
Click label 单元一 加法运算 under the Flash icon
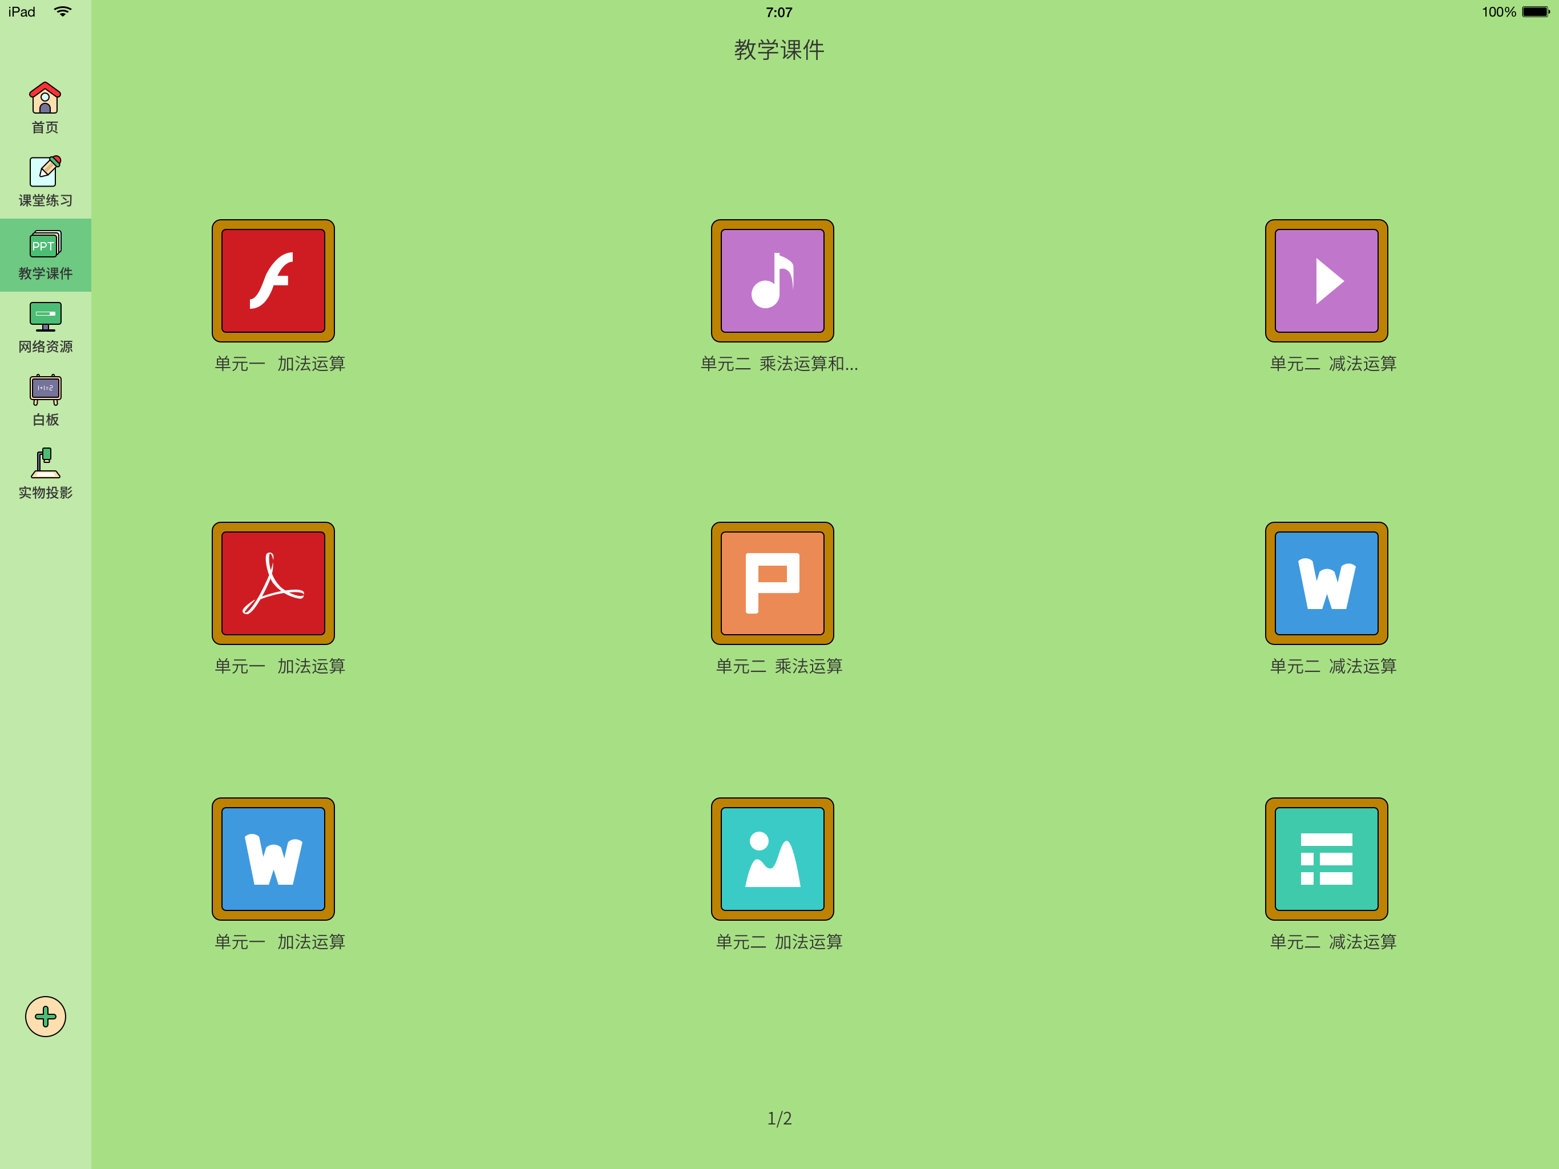[280, 364]
